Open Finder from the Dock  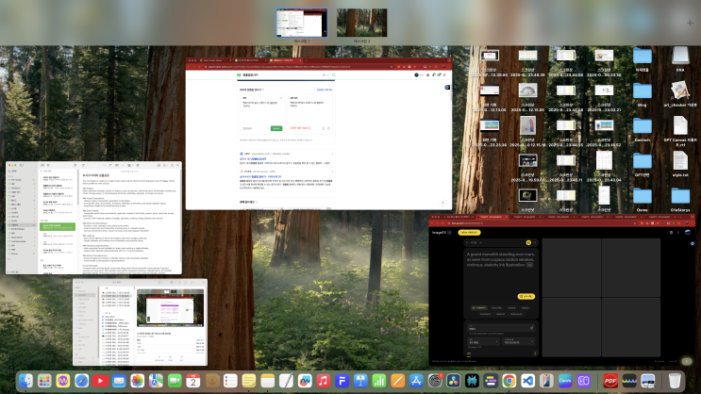[25, 381]
